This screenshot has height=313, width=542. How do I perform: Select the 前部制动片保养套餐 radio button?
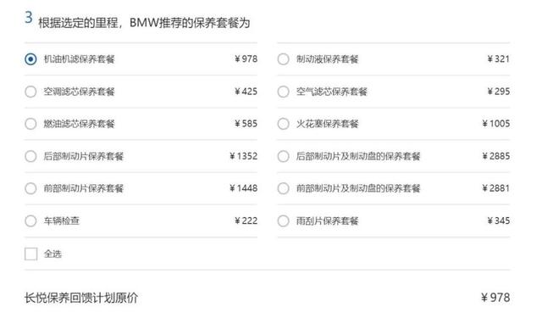click(x=30, y=188)
